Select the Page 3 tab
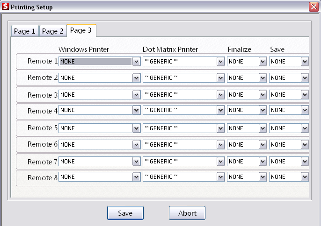The height and width of the screenshot is (226, 321). (x=81, y=30)
